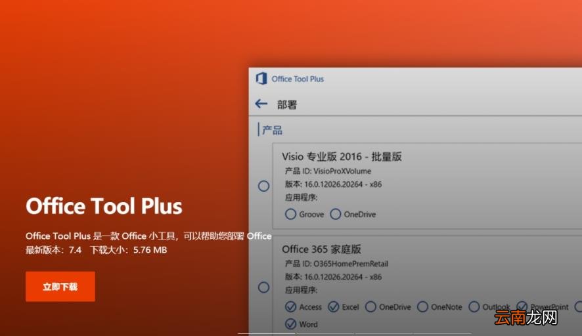This screenshot has width=582, height=336.
Task: Click the 产品 section label
Action: tap(272, 130)
